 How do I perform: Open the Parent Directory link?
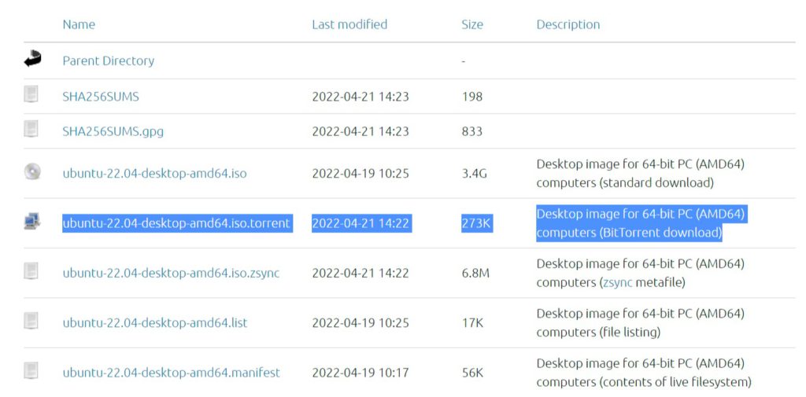coord(109,61)
